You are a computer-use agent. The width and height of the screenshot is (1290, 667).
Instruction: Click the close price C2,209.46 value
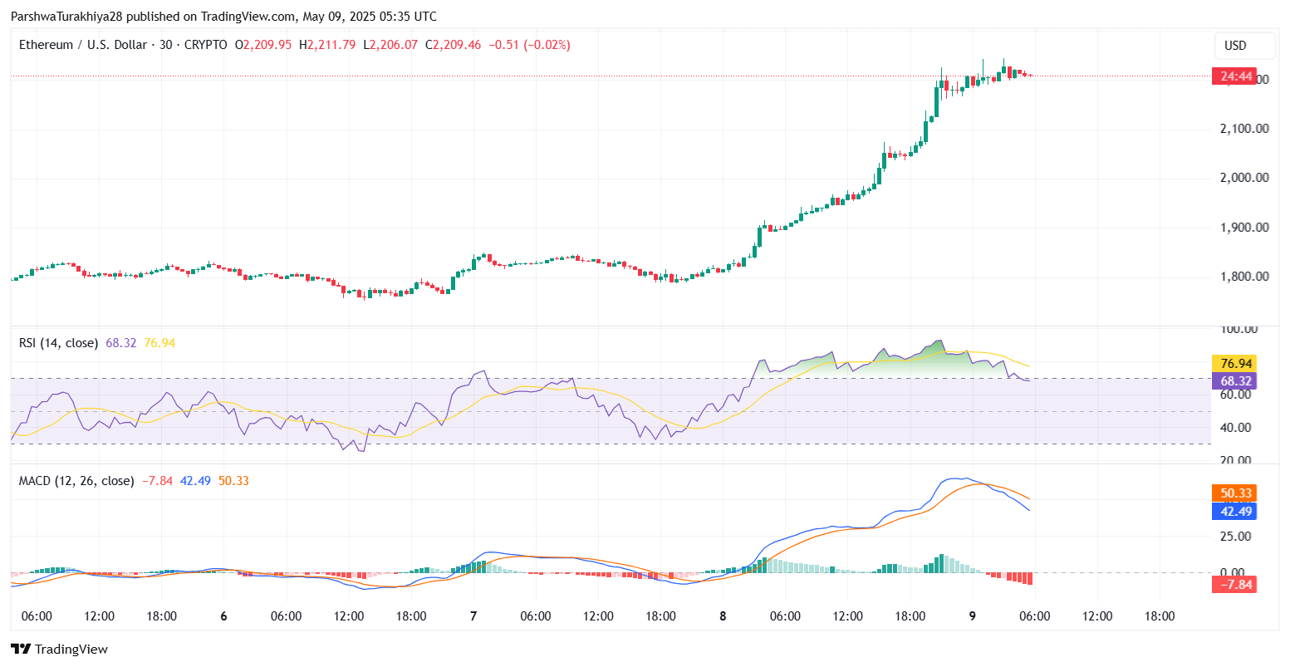click(453, 45)
